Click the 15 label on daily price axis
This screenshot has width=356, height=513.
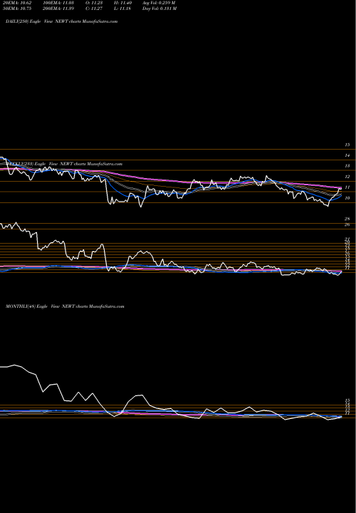point(347,145)
